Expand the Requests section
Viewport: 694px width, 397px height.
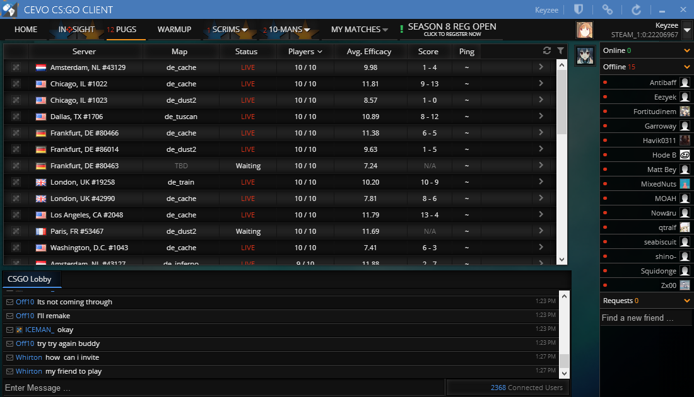[687, 301]
